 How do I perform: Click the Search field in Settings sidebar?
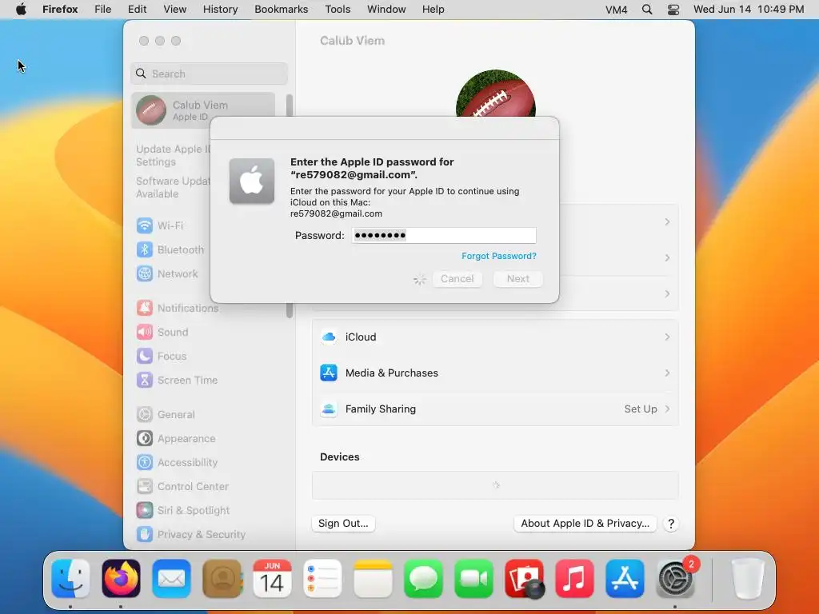209,74
